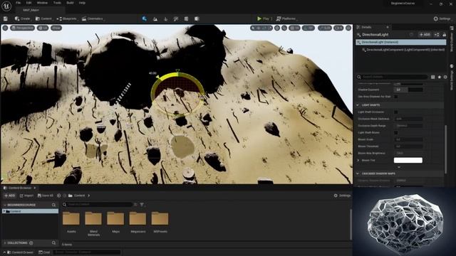The height and width of the screenshot is (256, 456).
Task: Enable Light Shaft Occlusion checkbox
Action: [x=396, y=112]
